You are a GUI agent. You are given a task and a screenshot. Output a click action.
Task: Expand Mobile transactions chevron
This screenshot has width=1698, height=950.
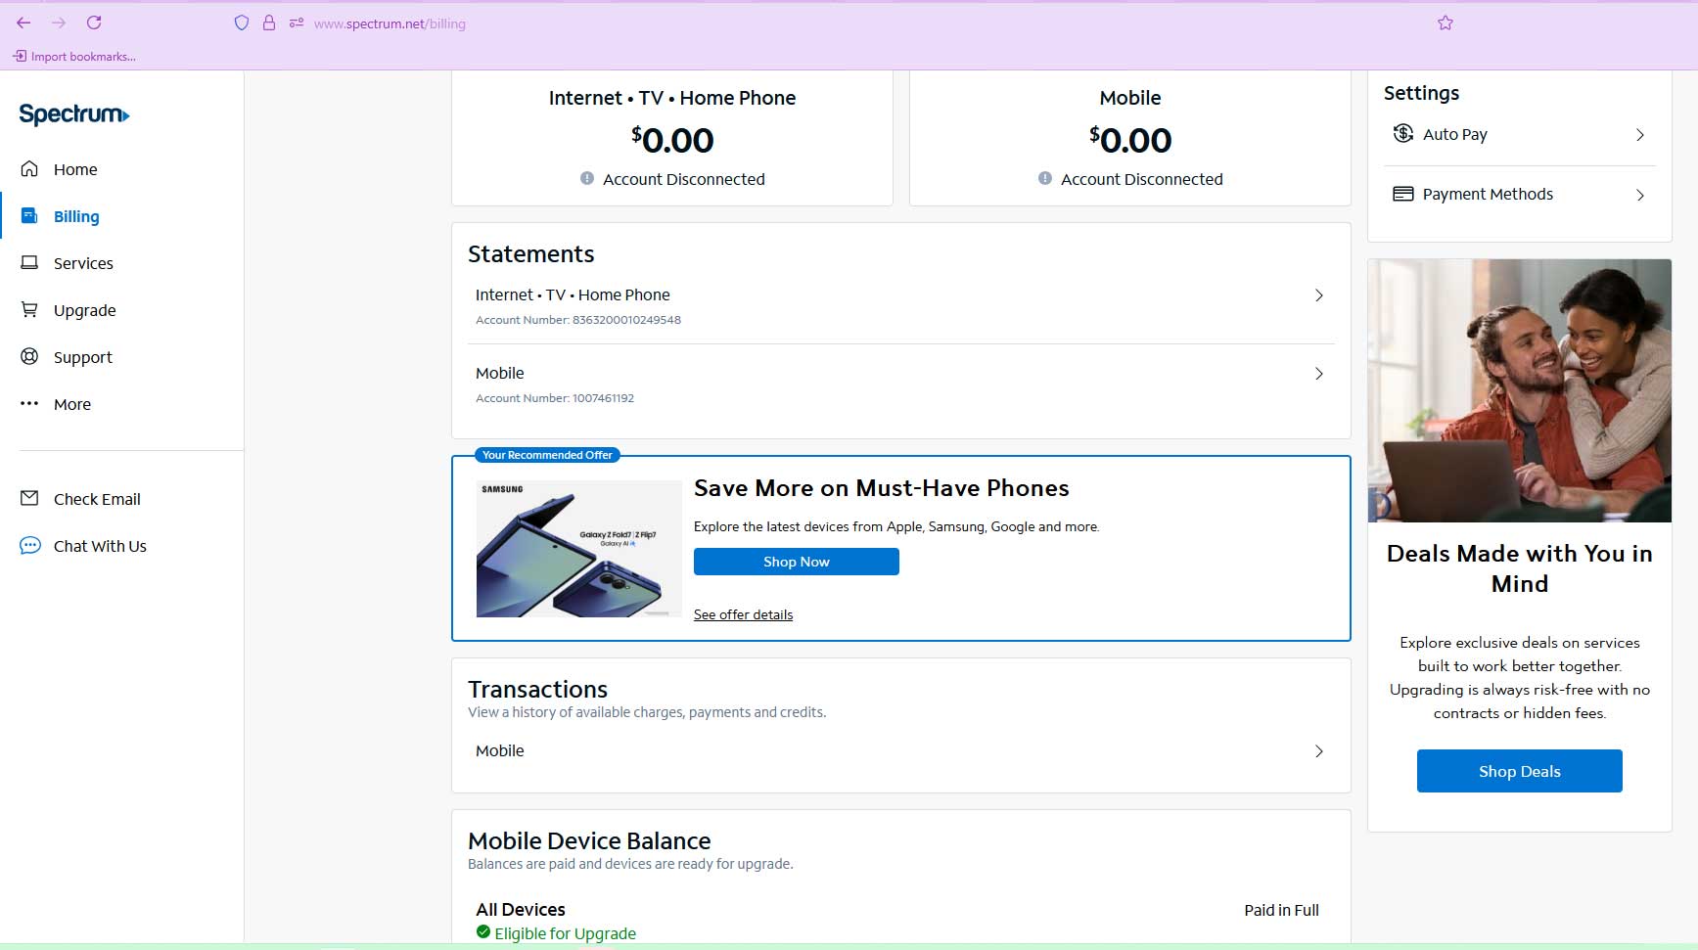pyautogui.click(x=1318, y=751)
